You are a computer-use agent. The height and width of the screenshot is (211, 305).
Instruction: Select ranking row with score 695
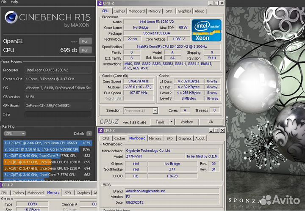47,162
